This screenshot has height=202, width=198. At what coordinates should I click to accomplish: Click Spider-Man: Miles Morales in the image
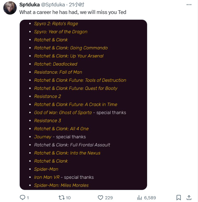point(61,185)
